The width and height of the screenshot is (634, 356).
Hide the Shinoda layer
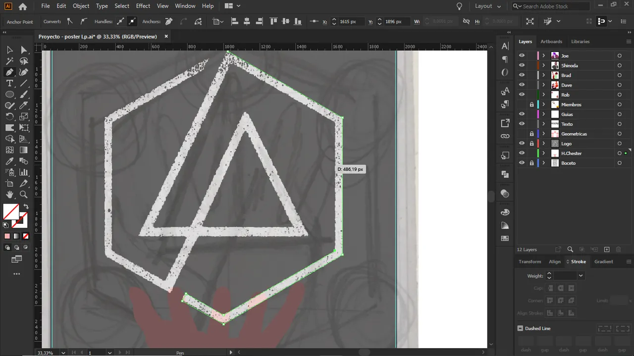click(522, 65)
